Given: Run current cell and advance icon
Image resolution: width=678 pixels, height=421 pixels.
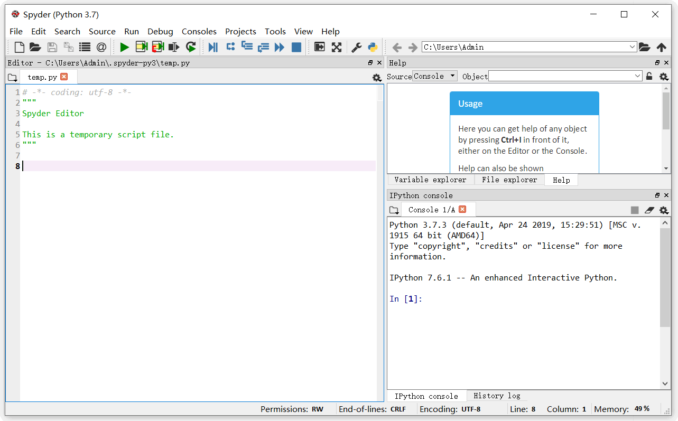Looking at the screenshot, I should (x=157, y=47).
